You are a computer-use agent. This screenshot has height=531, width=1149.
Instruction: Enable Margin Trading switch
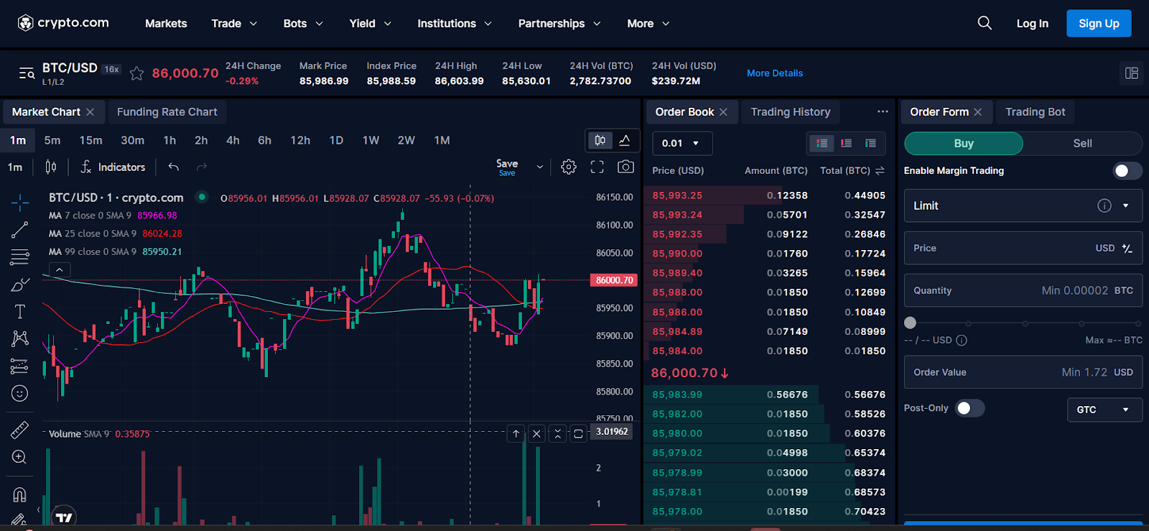pos(1127,170)
